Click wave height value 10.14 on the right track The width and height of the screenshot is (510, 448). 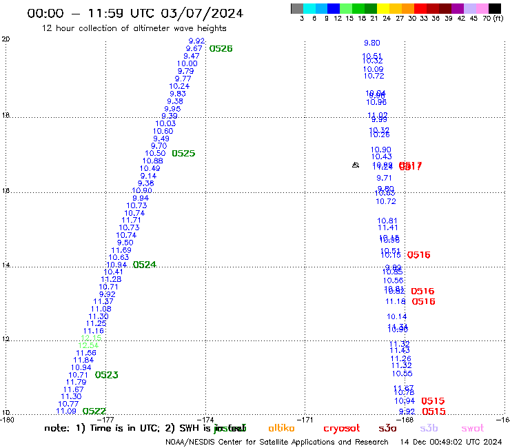coord(396,316)
